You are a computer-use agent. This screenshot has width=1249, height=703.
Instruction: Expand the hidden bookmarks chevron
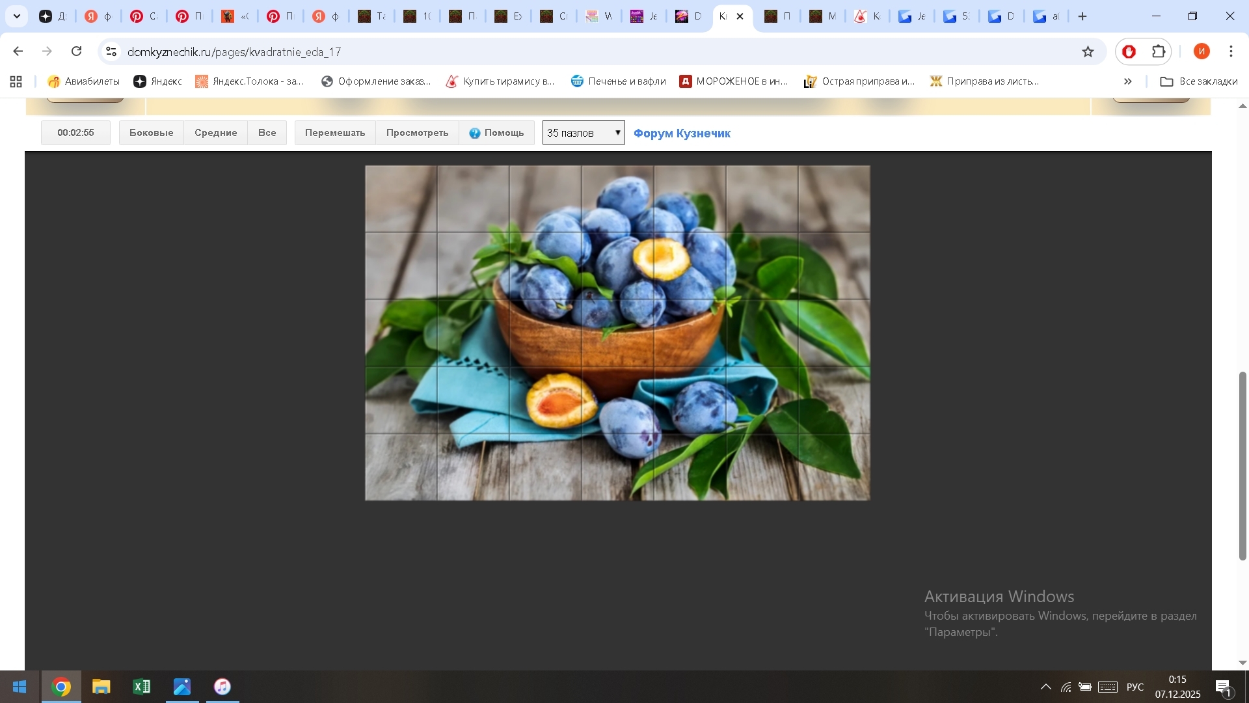1128,81
